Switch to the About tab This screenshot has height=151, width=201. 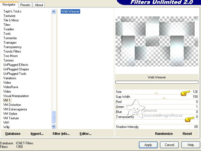pyautogui.click(x=39, y=5)
